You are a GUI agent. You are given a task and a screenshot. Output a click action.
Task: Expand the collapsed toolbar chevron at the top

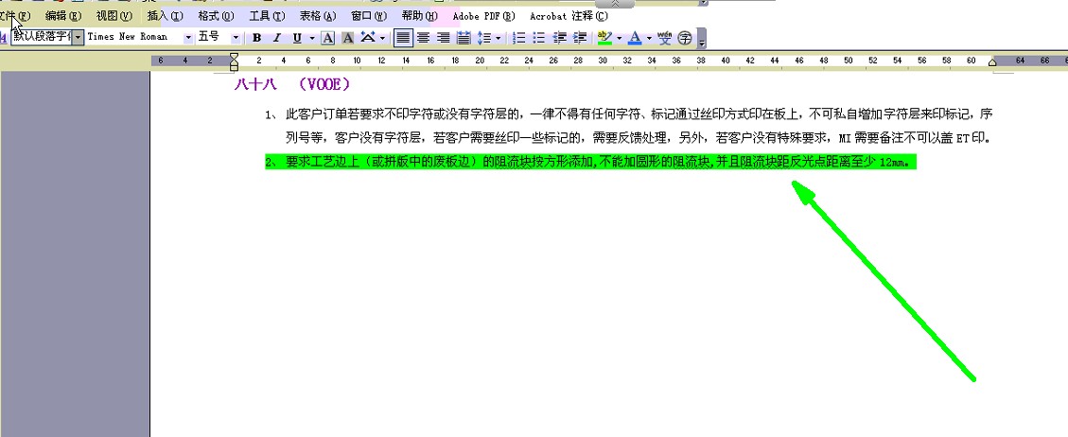click(614, 4)
